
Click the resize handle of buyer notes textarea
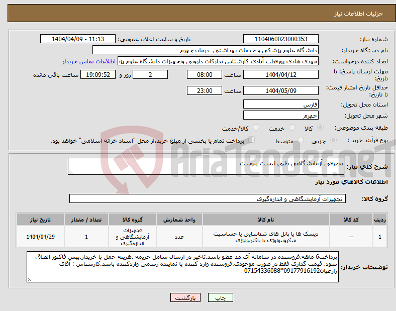(x=29, y=280)
